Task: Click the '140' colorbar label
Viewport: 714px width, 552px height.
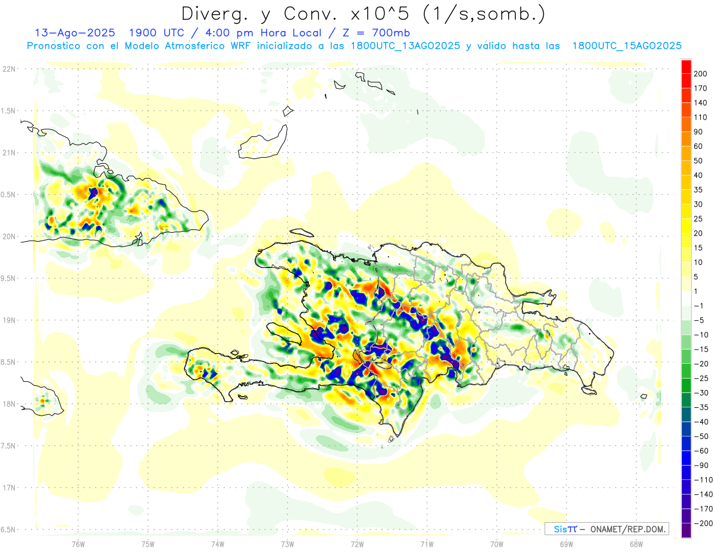Action: 700,102
